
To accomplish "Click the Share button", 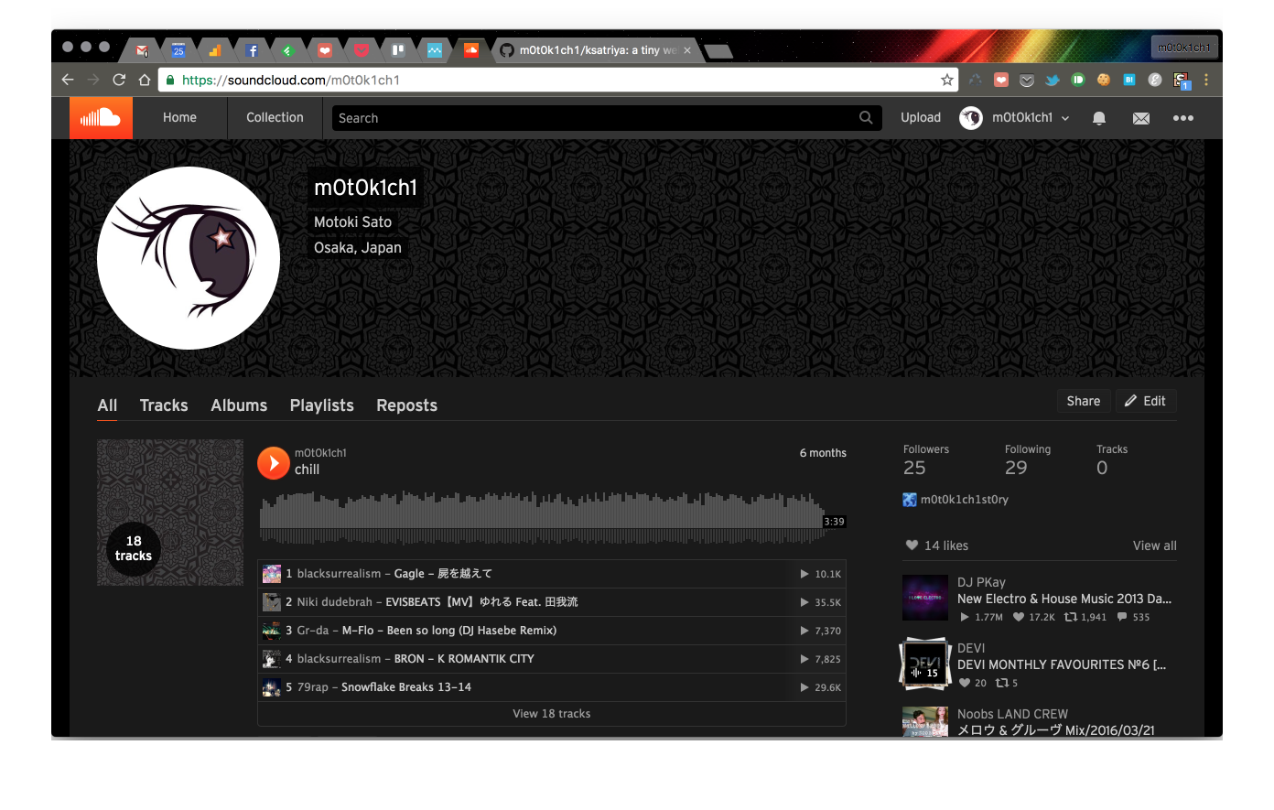I will (1083, 401).
